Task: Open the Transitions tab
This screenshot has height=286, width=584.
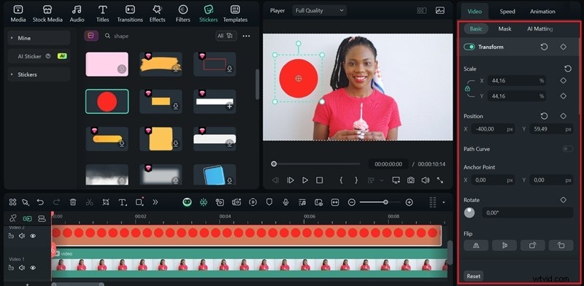Action: point(130,14)
